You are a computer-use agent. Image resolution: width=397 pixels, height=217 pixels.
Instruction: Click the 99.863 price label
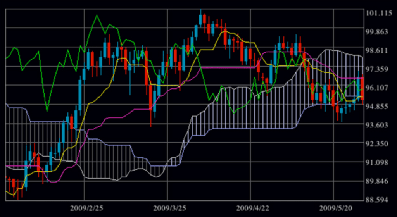point(379,32)
